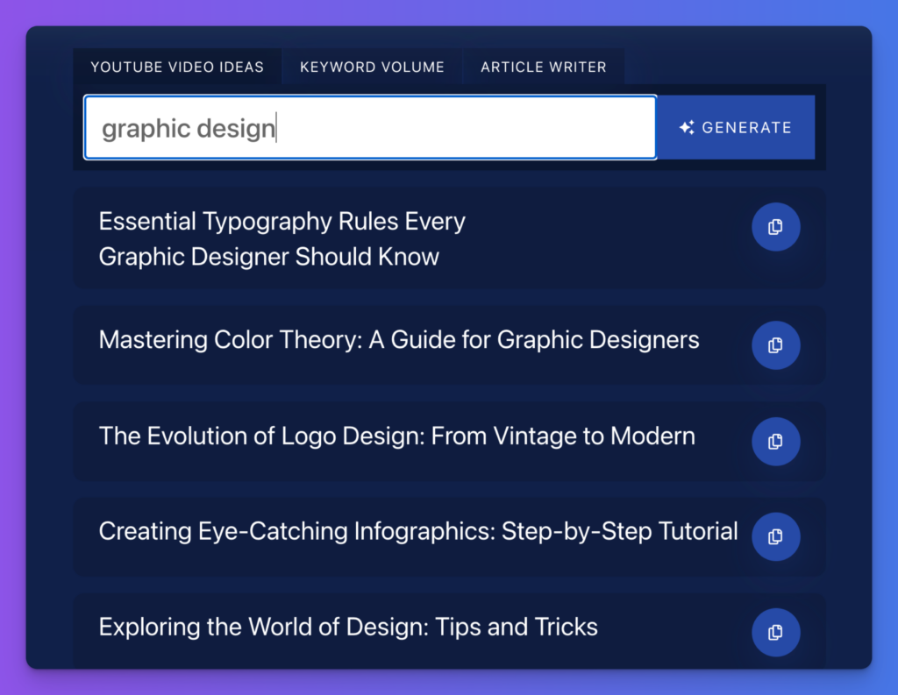898x695 pixels.
Task: Copy the Exploring the World of Design title
Action: coord(775,632)
